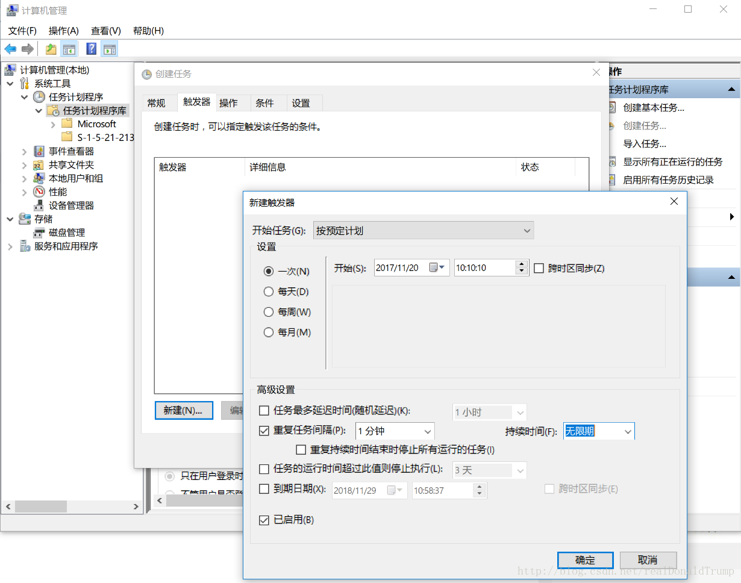Switch to the 条件 tab
741x583 pixels.
pos(264,103)
